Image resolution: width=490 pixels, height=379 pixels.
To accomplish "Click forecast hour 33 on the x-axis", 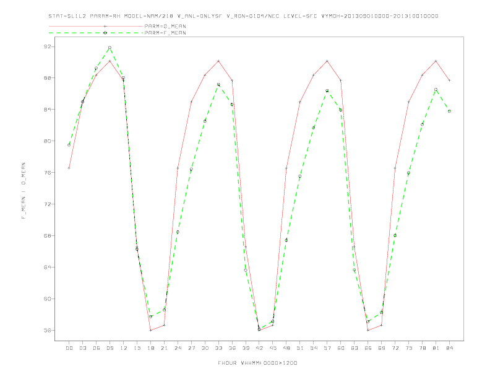I will click(x=218, y=348).
